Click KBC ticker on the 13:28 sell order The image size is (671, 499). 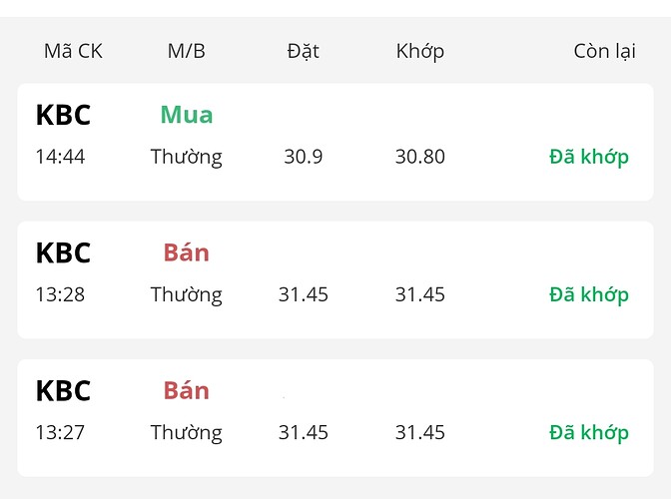tap(63, 253)
